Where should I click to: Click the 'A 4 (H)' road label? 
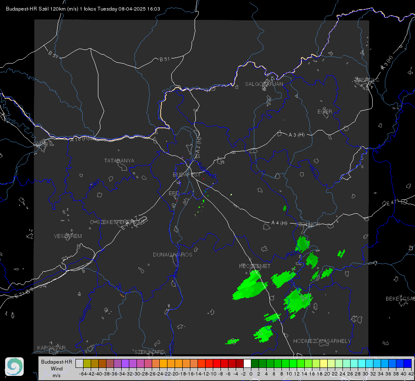tap(279, 223)
